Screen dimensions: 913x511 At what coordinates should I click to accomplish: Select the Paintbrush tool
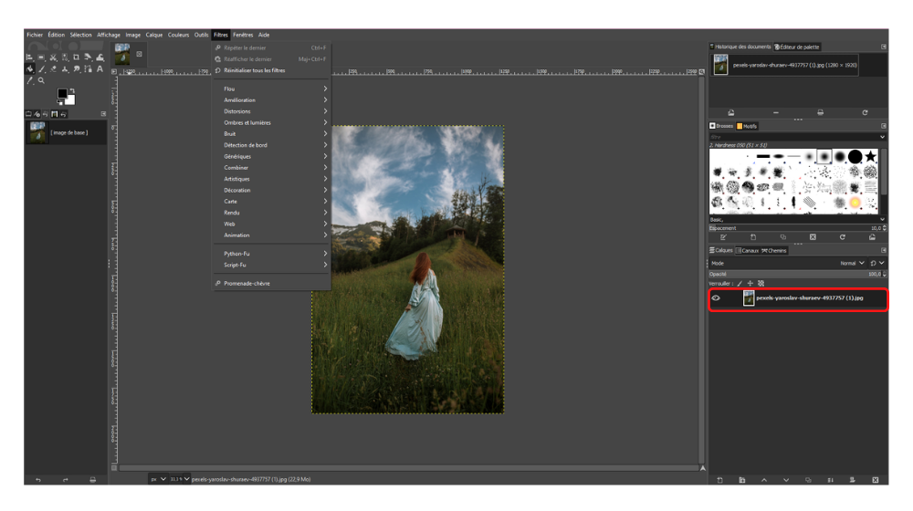point(42,68)
